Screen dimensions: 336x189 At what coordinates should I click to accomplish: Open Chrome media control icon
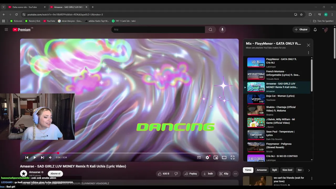[x=319, y=14]
